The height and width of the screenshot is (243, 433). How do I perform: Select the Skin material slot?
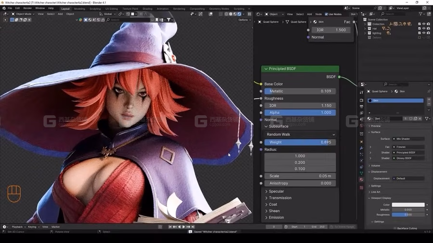(395, 100)
